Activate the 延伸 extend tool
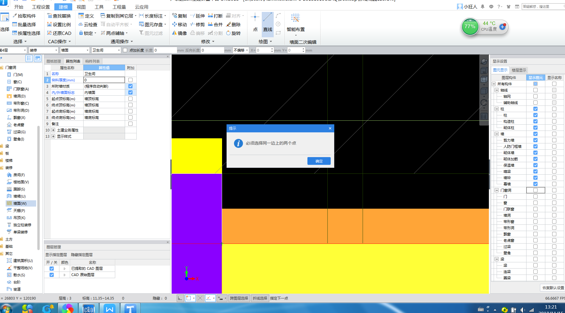This screenshot has height=313, width=565. [x=197, y=16]
